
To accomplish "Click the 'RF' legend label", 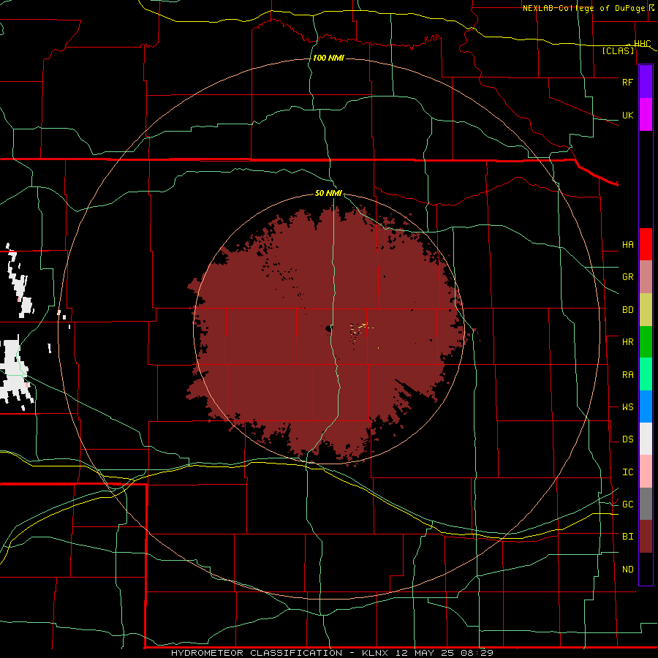I will (627, 82).
